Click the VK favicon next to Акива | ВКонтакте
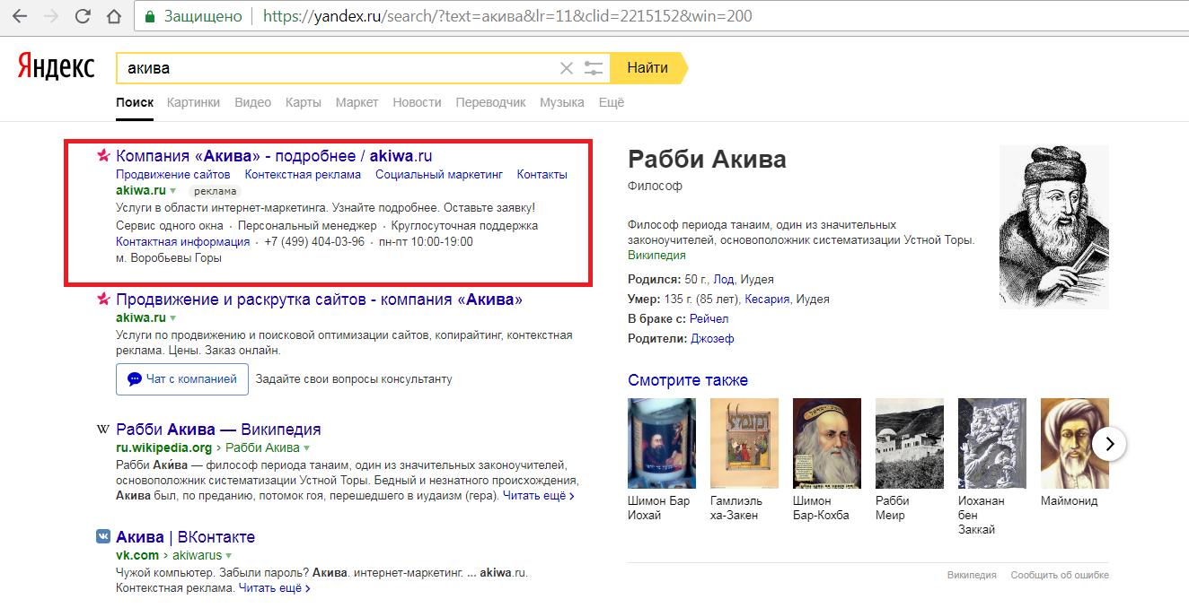This screenshot has width=1189, height=608. click(x=103, y=536)
